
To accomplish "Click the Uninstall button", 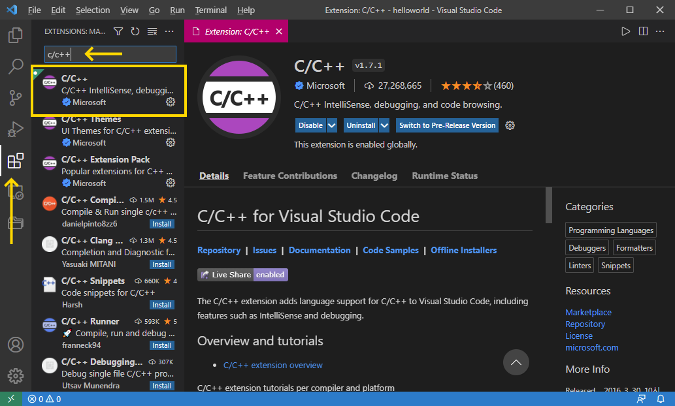I will click(x=361, y=125).
